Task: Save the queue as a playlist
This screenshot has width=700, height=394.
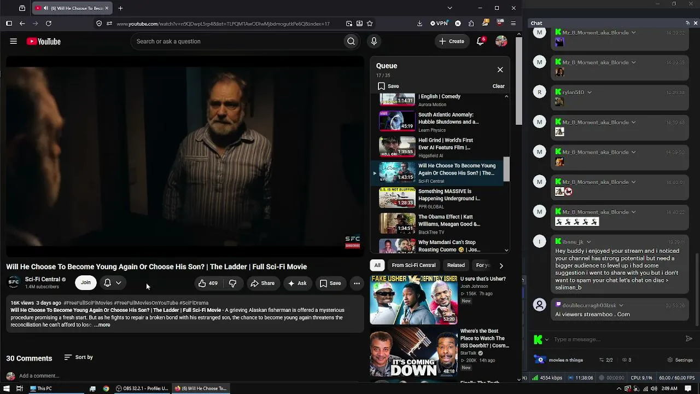Action: (x=388, y=86)
